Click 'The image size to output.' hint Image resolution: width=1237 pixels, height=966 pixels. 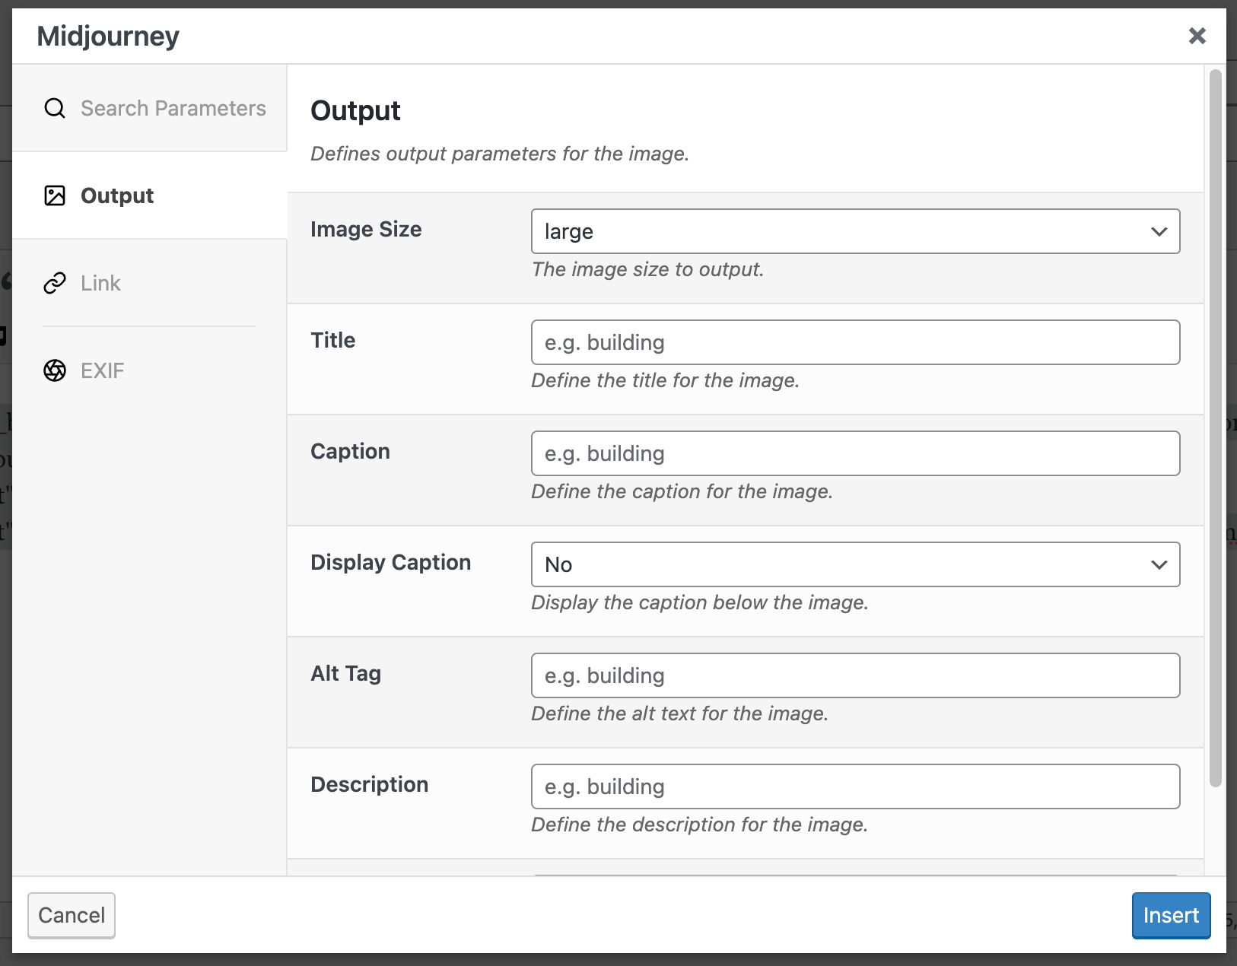click(x=647, y=269)
